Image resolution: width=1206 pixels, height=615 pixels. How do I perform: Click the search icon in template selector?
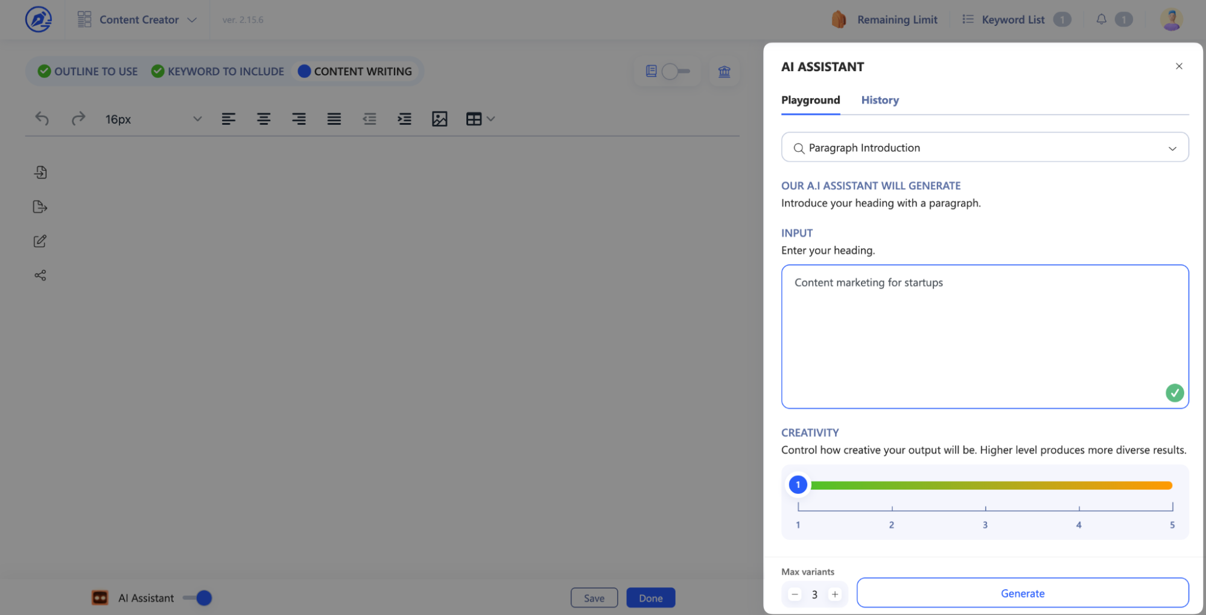pos(799,148)
